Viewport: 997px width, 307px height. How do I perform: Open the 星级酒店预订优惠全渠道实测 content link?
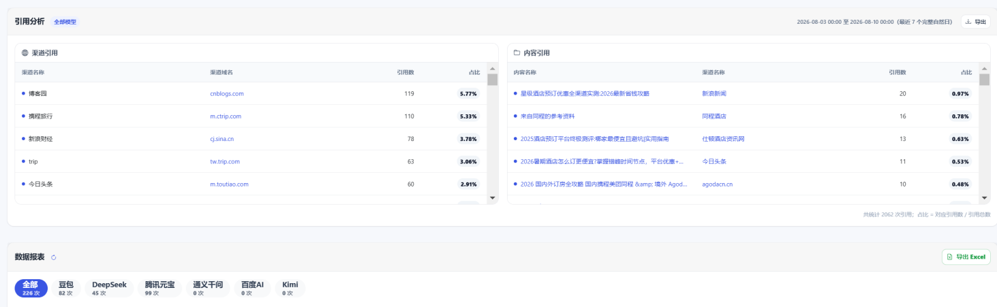point(585,93)
